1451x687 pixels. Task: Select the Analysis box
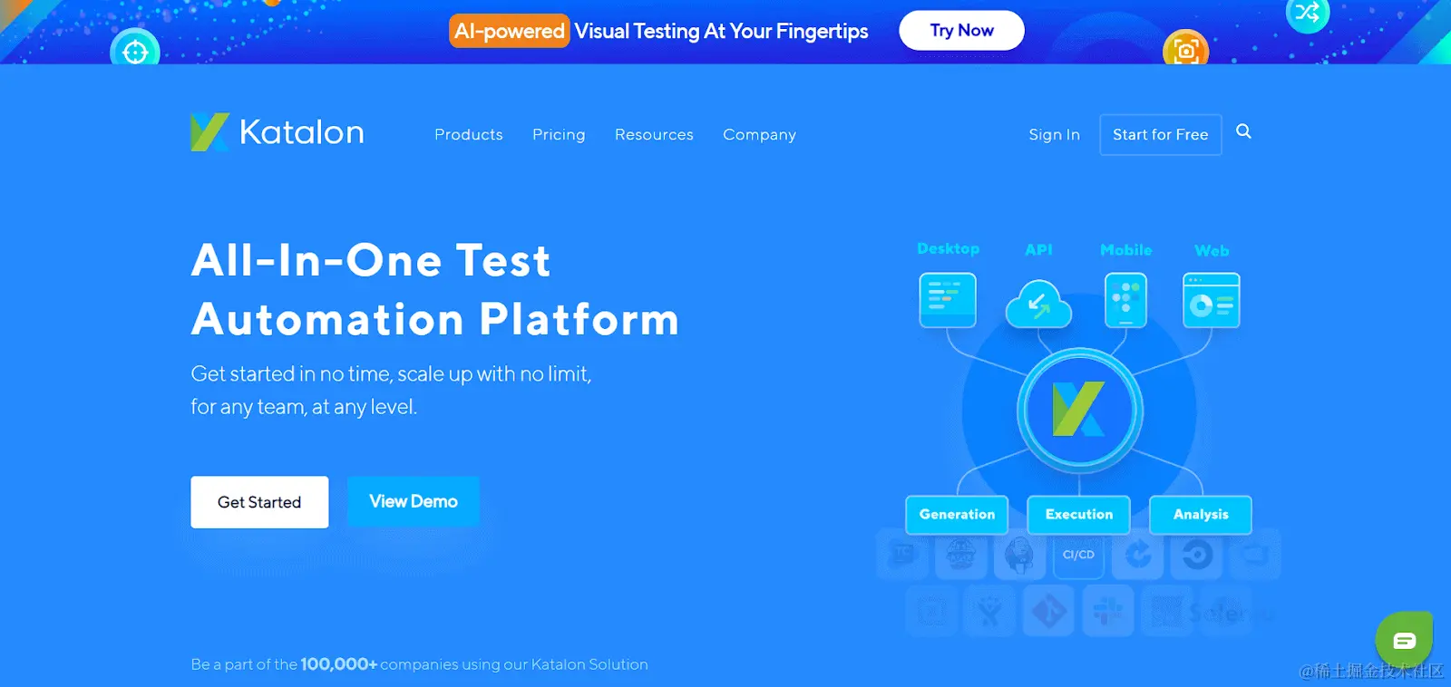coord(1201,515)
